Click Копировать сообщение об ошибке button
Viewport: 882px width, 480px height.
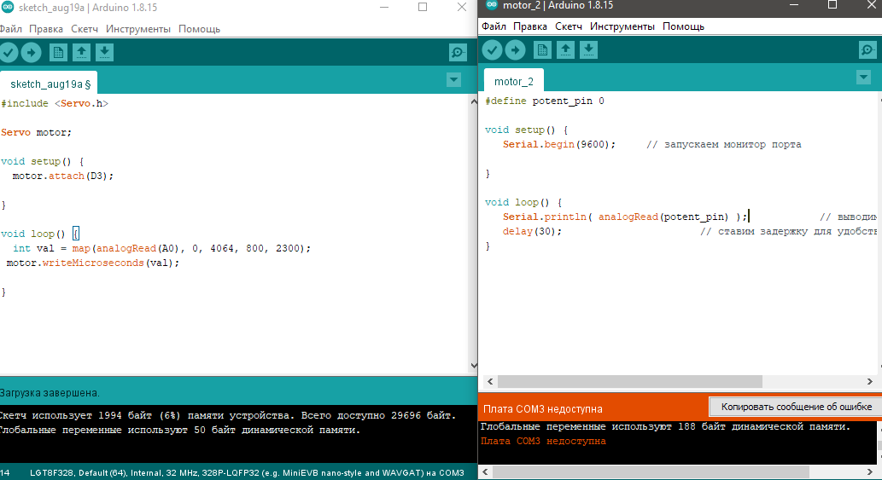(796, 407)
